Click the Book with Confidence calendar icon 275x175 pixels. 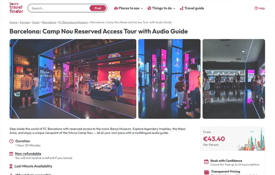pos(206,162)
